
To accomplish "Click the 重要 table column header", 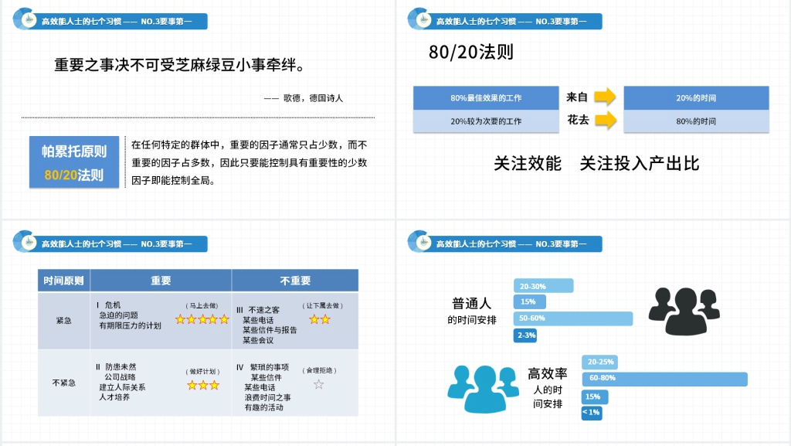I will 161,281.
